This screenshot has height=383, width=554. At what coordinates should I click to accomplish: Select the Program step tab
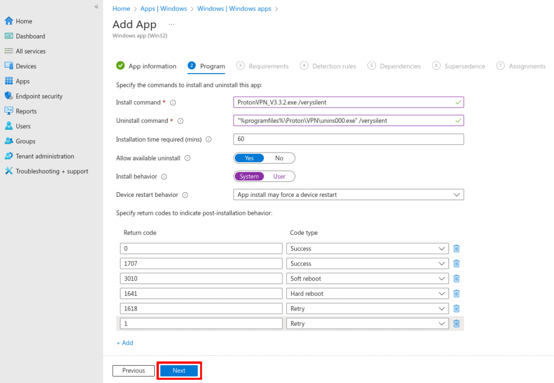tap(206, 66)
